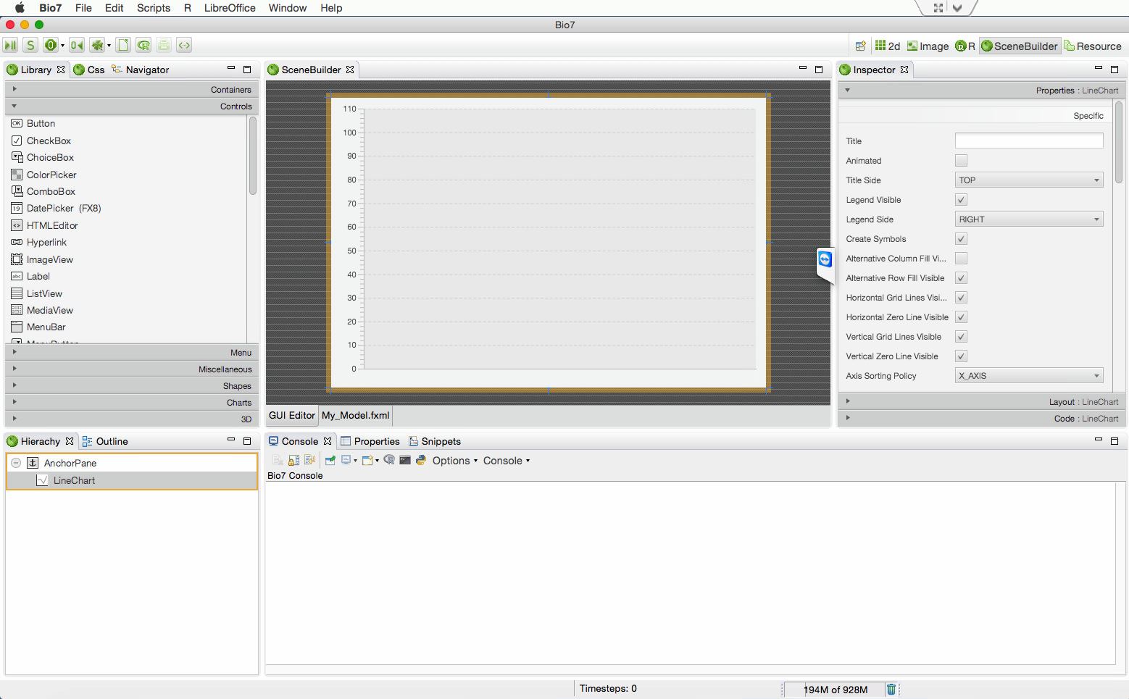Click the open new console icon
The height and width of the screenshot is (699, 1129).
(x=367, y=460)
